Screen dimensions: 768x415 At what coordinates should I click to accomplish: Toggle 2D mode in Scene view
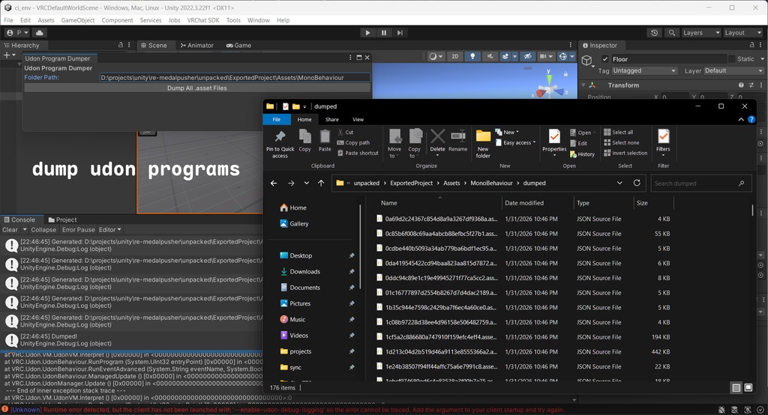[455, 57]
